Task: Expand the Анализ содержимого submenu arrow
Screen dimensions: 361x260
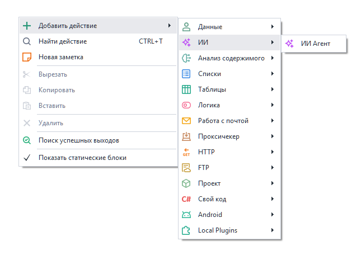Action: pyautogui.click(x=273, y=58)
